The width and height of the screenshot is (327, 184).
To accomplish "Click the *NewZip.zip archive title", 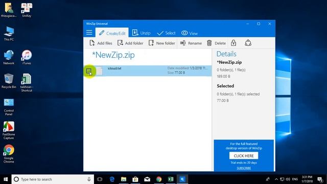I will (x=113, y=55).
